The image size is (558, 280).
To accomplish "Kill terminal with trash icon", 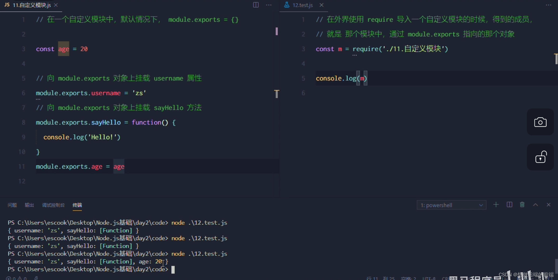I will click(x=522, y=205).
